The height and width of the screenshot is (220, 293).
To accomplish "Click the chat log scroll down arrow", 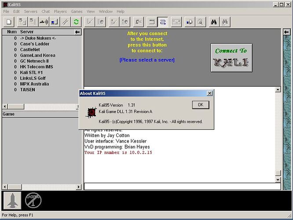I will [x=278, y=180].
